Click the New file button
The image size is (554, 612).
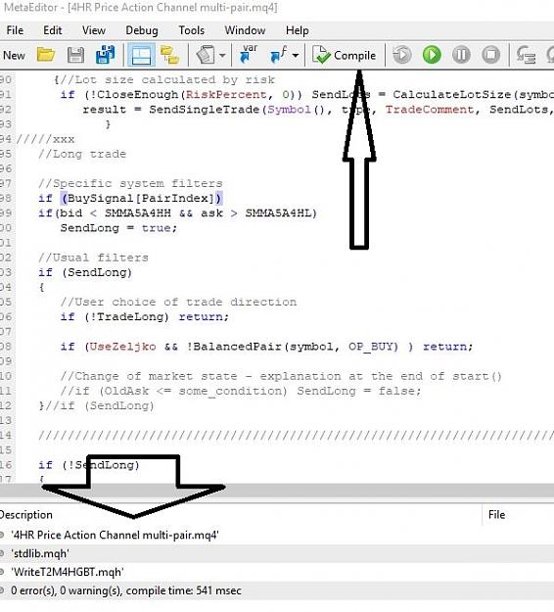coord(14,55)
